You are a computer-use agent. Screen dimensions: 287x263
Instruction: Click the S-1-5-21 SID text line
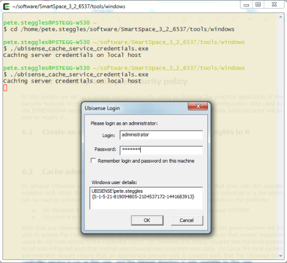click(143, 197)
